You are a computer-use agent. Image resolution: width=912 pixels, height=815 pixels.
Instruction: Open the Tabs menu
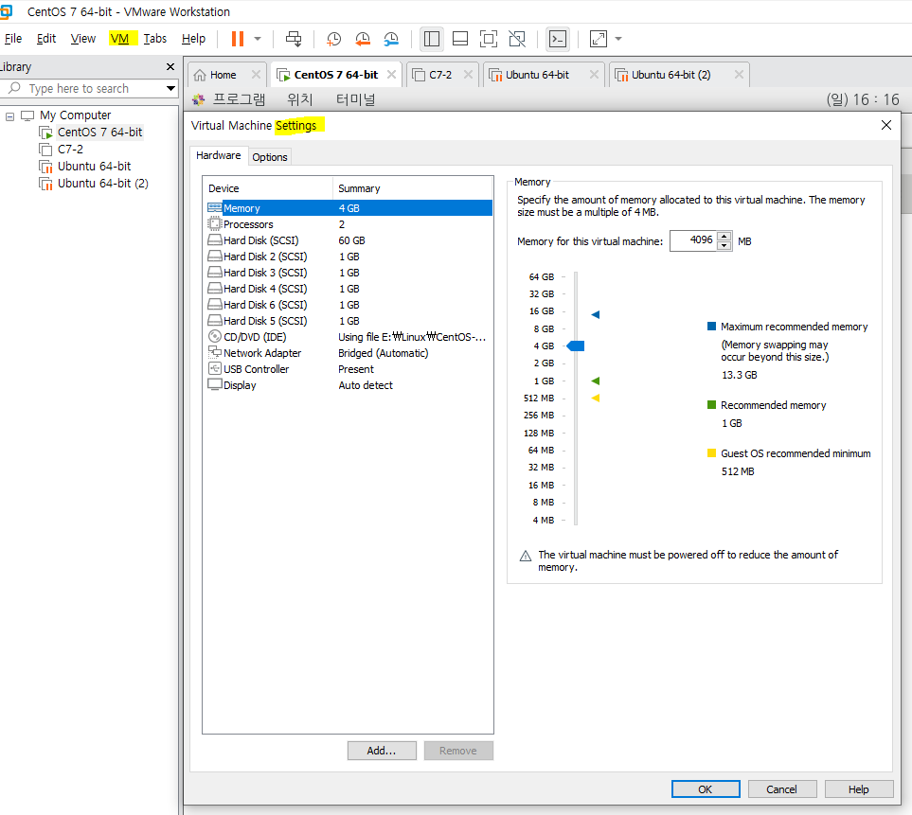click(x=155, y=39)
